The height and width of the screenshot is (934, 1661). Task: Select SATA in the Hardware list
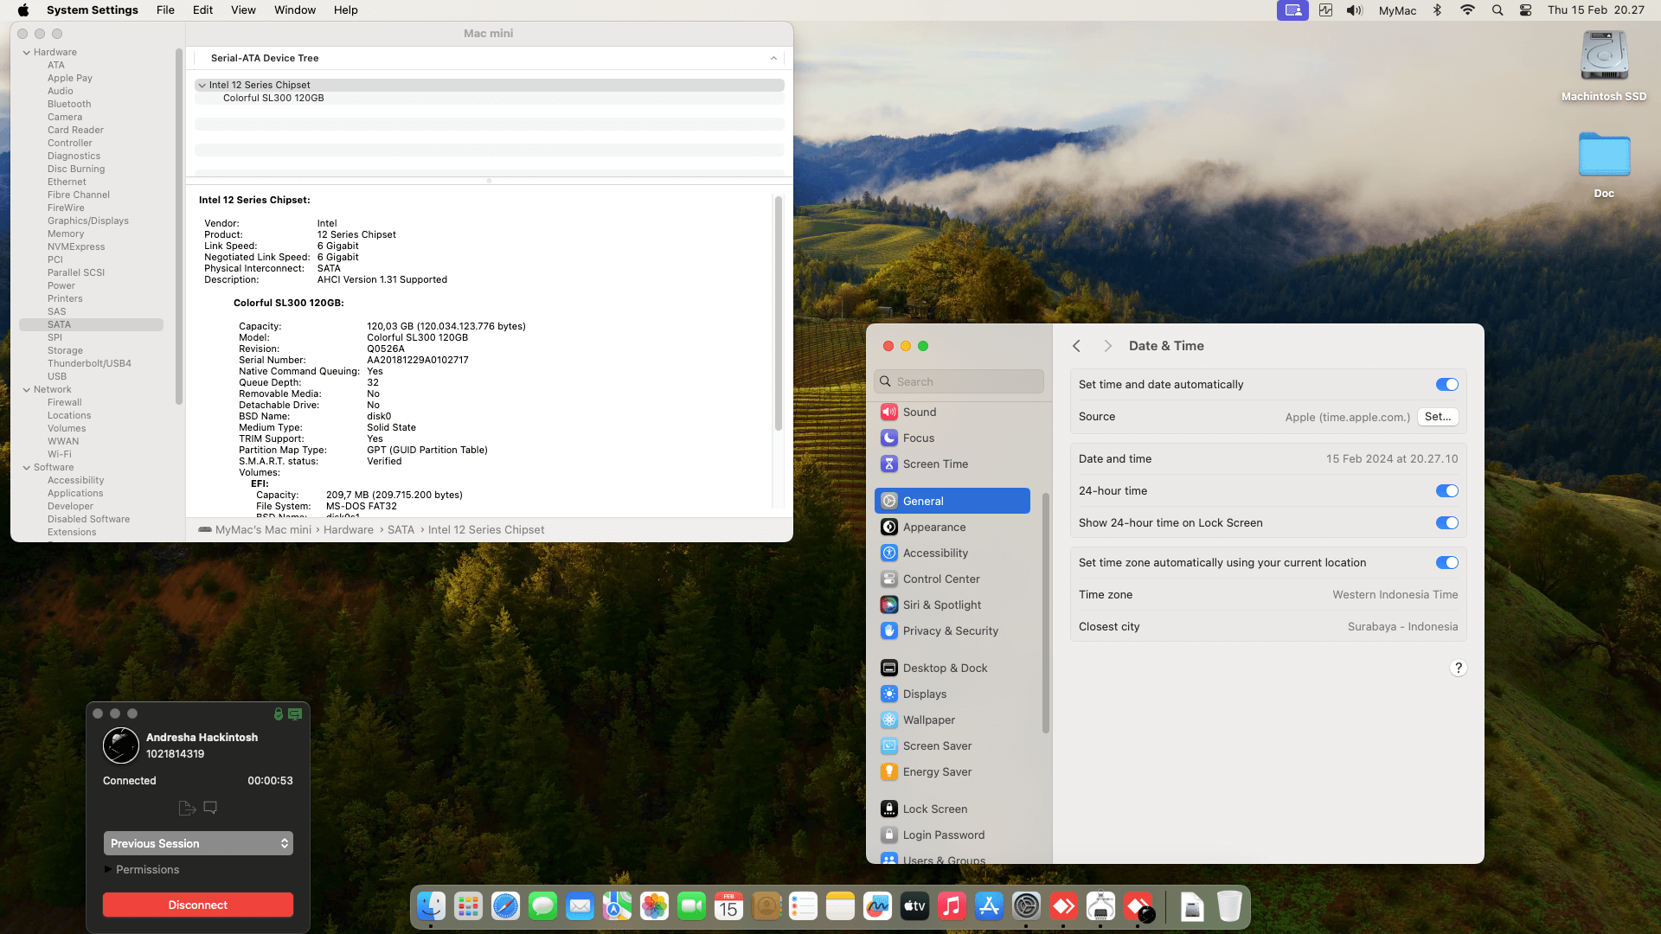[x=91, y=325]
